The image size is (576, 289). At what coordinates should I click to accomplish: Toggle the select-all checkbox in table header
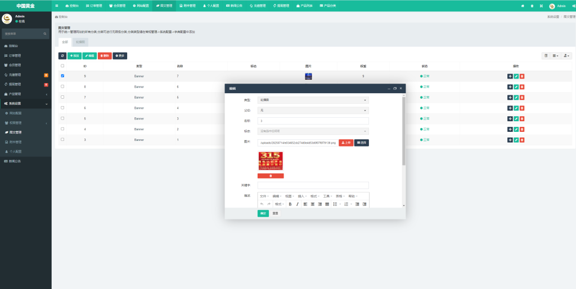62,66
